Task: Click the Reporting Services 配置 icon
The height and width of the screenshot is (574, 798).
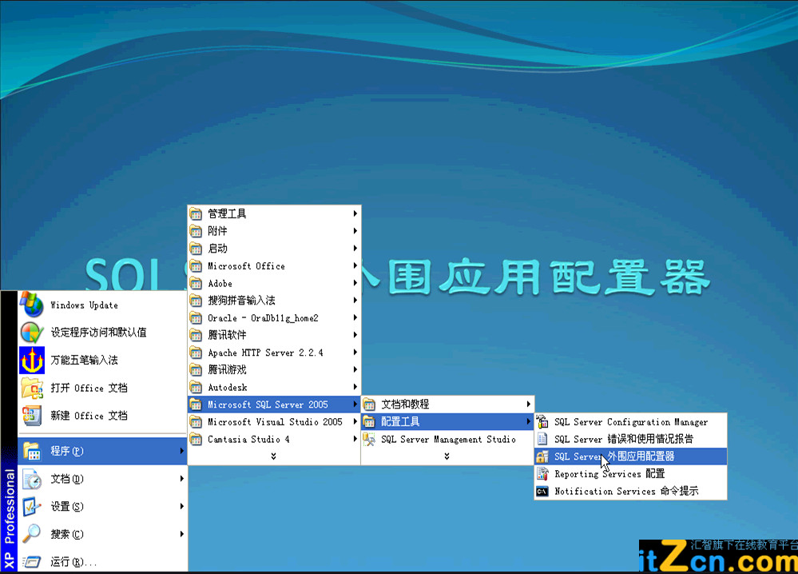Action: tap(542, 473)
